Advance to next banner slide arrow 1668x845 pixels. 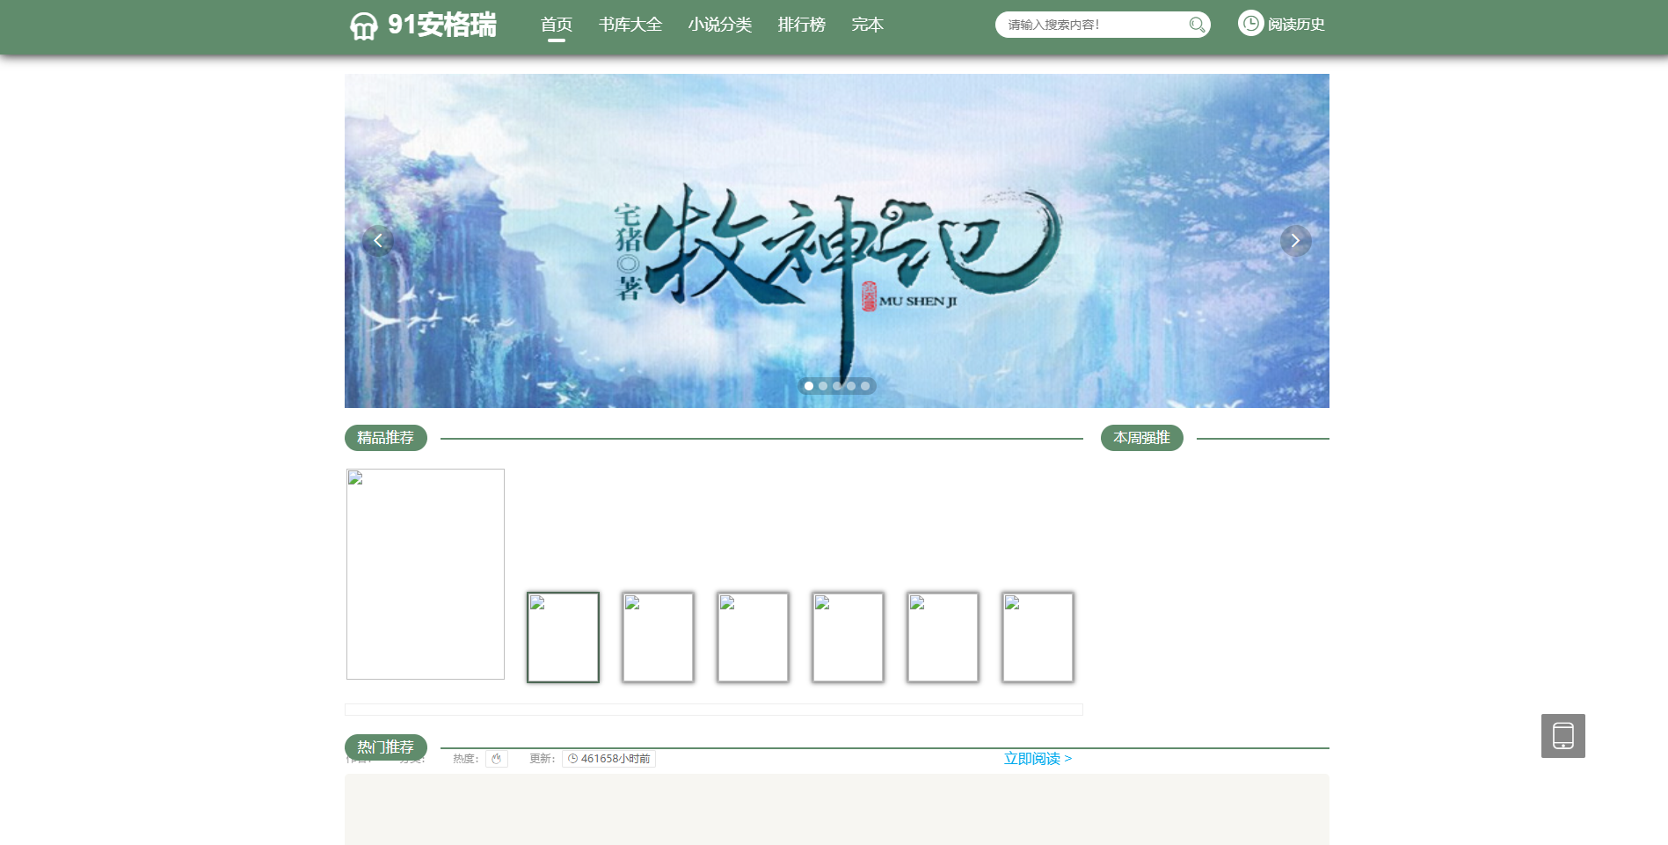pos(1295,240)
